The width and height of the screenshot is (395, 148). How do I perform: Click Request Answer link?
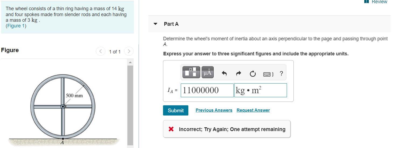click(x=253, y=110)
